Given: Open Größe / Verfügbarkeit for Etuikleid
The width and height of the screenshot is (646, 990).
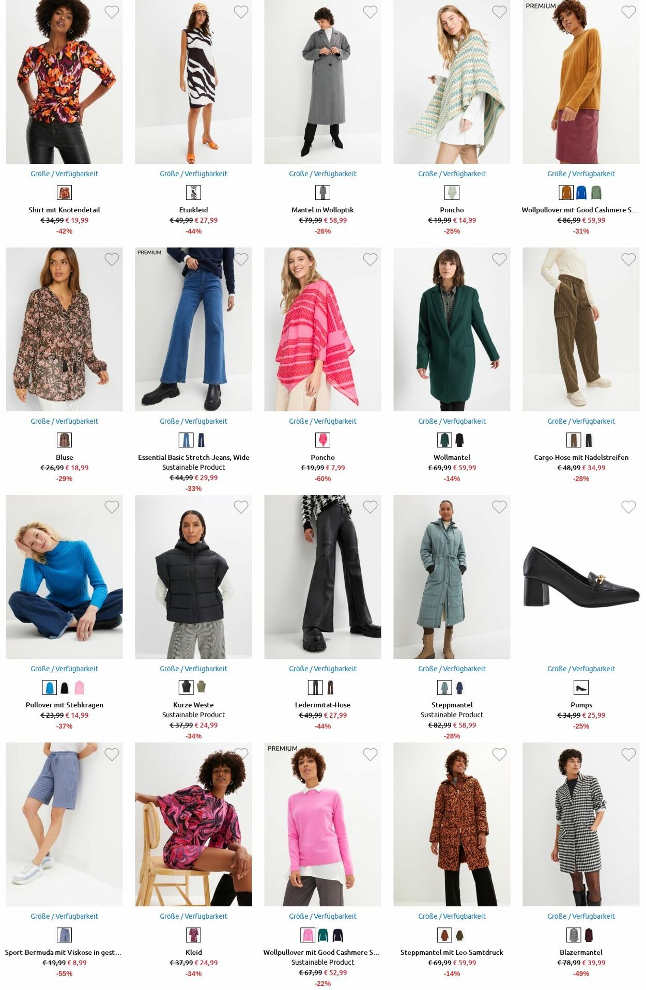Looking at the screenshot, I should 193,174.
